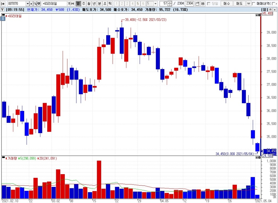
Task: Click the chart settings icon beside 2304
Action: coord(197,4)
